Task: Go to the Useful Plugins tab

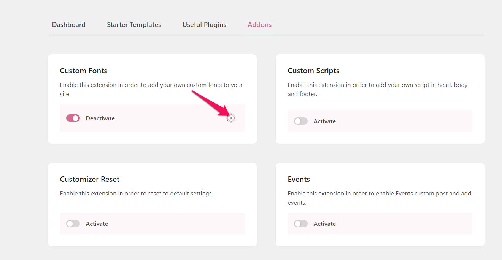Action: click(x=204, y=24)
